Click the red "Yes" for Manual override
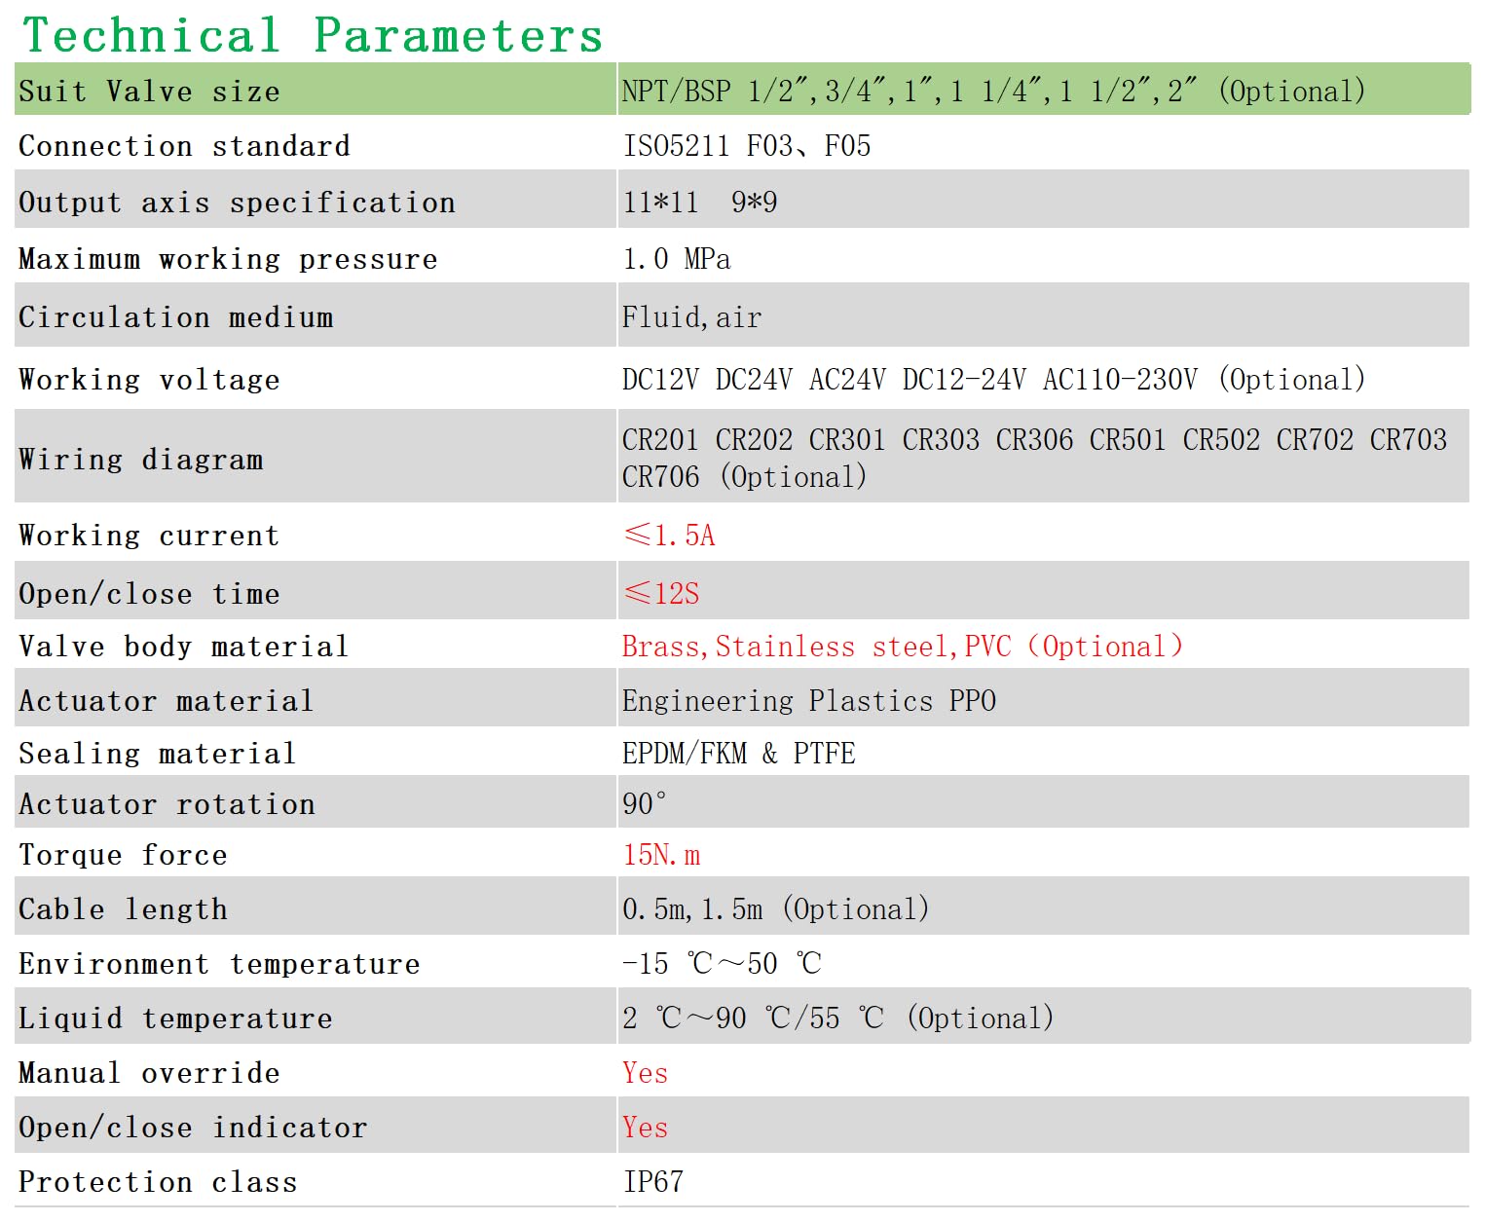 tap(645, 1073)
